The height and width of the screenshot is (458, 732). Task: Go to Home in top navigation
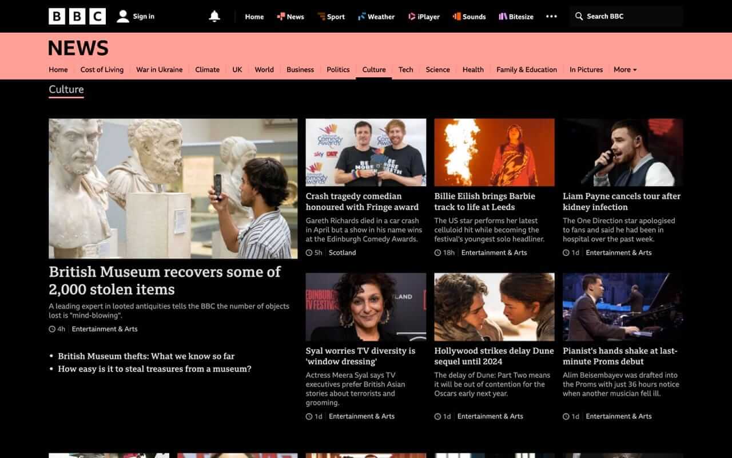[x=254, y=17]
